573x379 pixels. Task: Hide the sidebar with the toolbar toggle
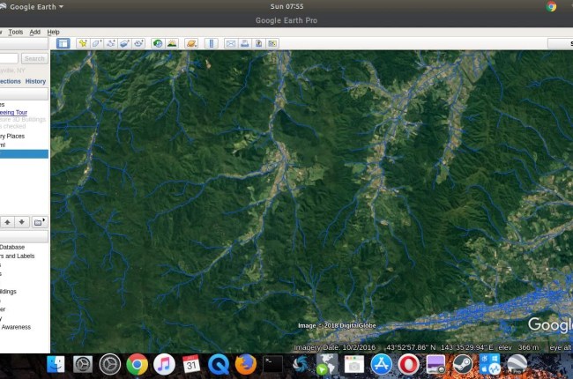63,43
